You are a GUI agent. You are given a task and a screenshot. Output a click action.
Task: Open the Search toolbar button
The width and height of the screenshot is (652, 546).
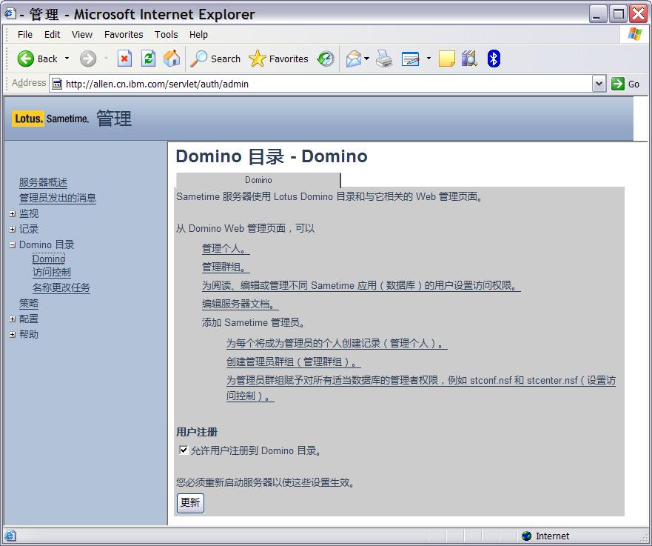click(x=215, y=59)
